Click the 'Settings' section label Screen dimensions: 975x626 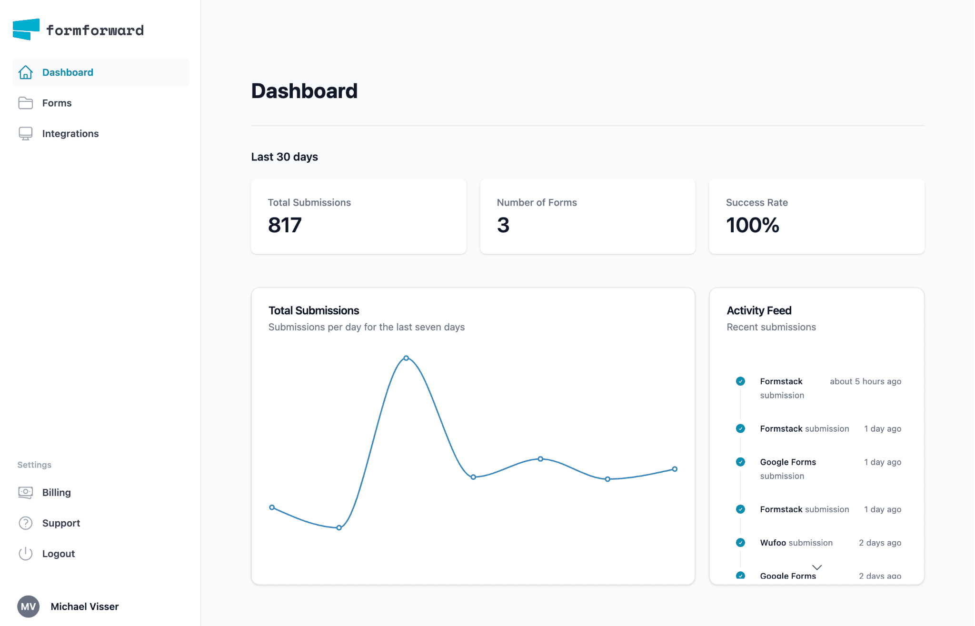(34, 465)
